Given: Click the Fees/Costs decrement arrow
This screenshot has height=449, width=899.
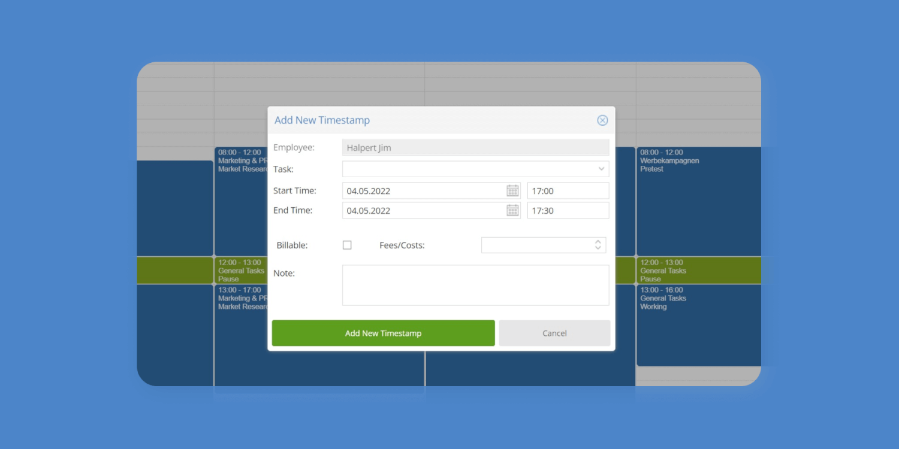Looking at the screenshot, I should coord(598,248).
